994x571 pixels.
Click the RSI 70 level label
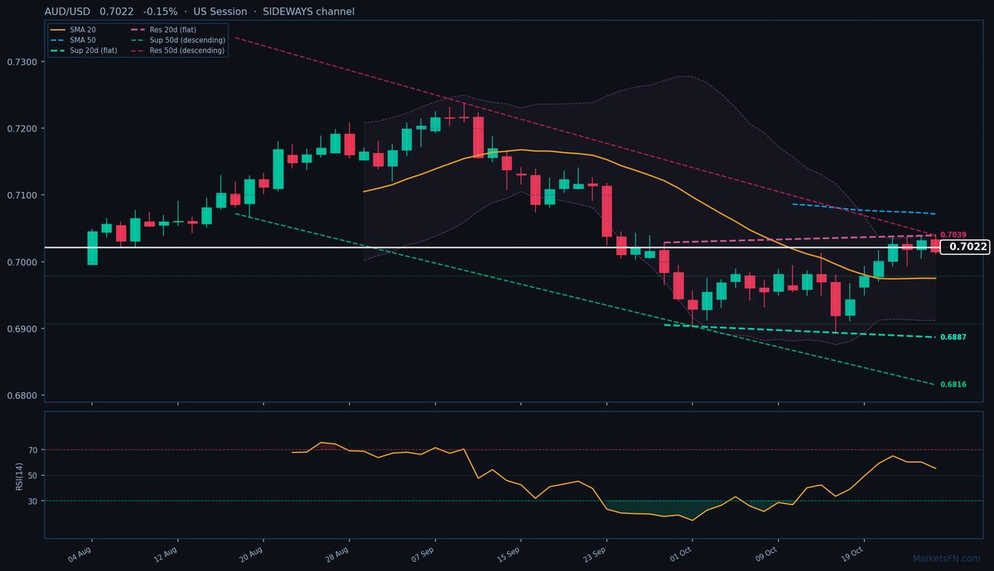(x=33, y=450)
